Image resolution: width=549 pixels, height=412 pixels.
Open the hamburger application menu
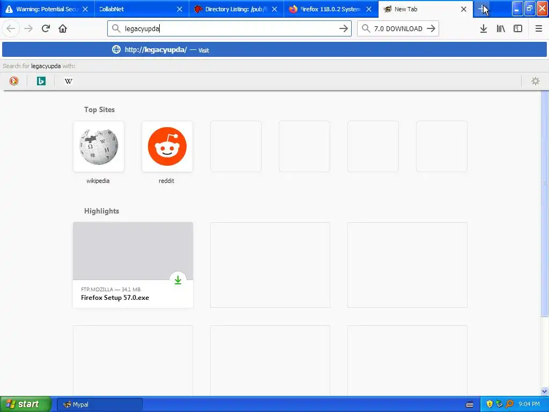[539, 28]
